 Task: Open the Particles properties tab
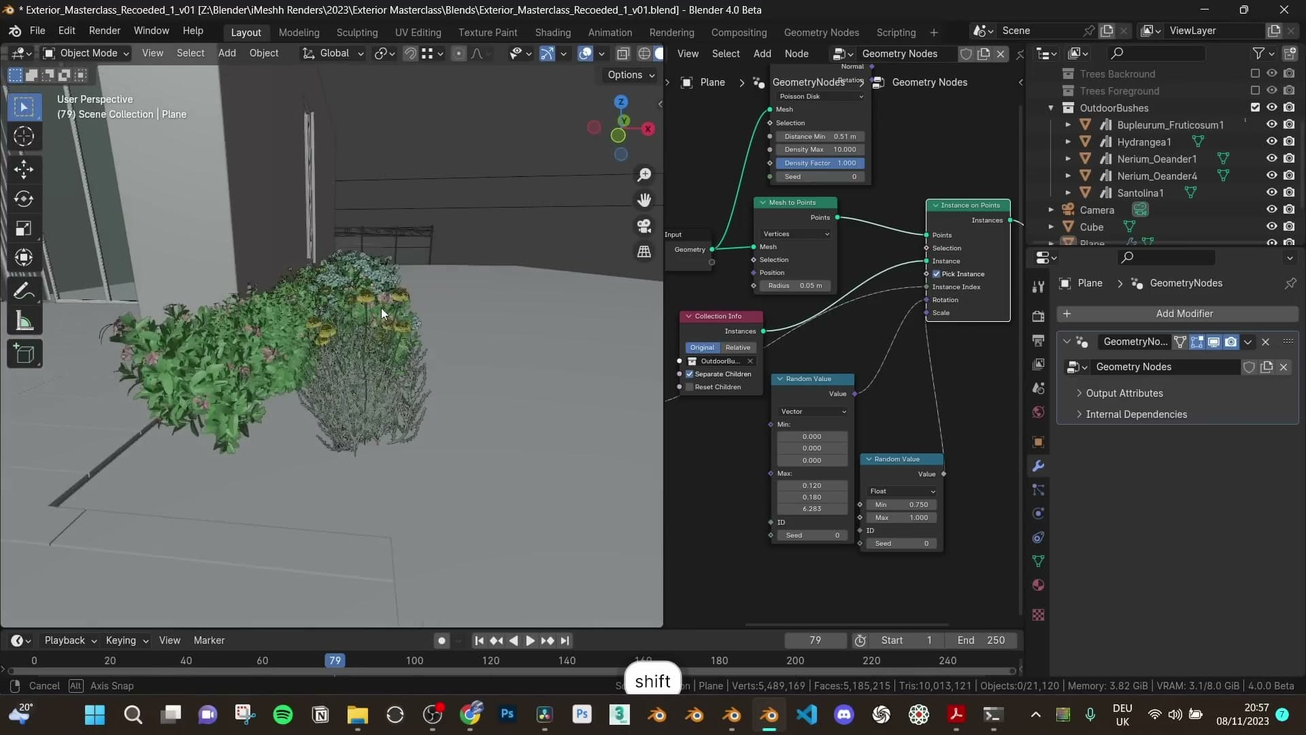pos(1038,490)
